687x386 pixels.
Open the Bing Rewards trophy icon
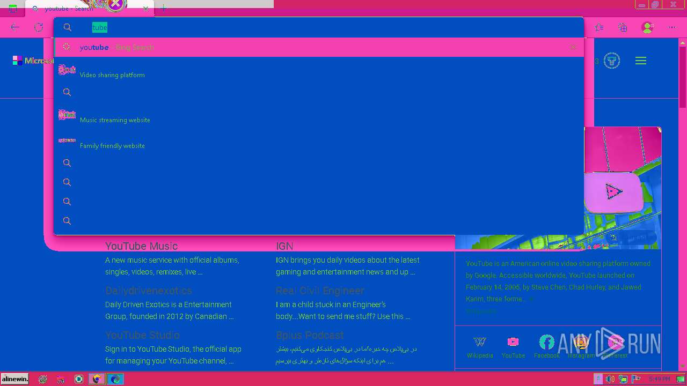pos(612,61)
